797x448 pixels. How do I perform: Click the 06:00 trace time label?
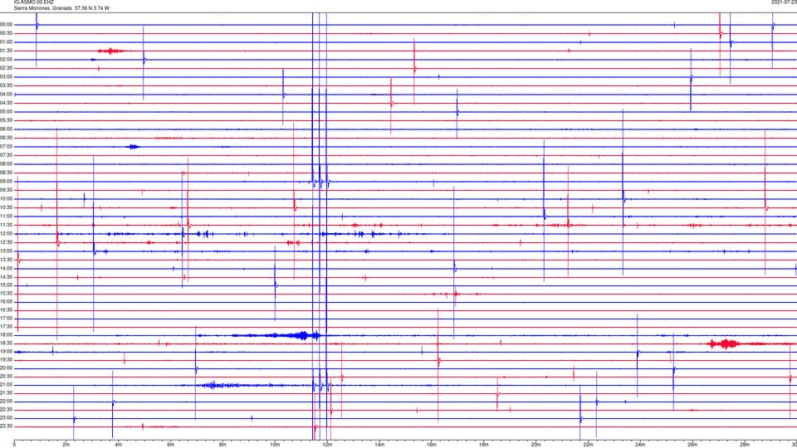(x=7, y=129)
